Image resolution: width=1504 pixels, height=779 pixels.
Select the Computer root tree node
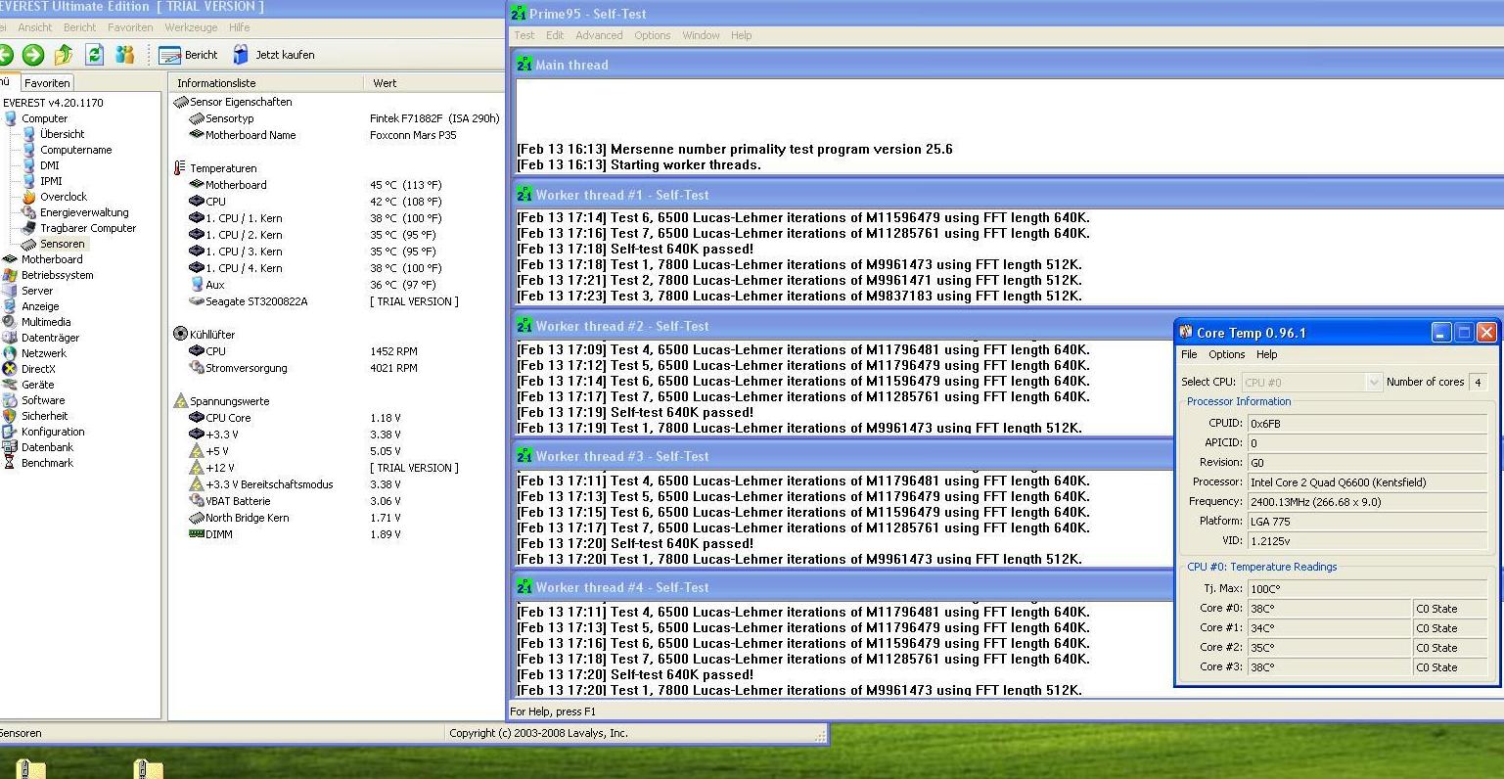(x=44, y=118)
